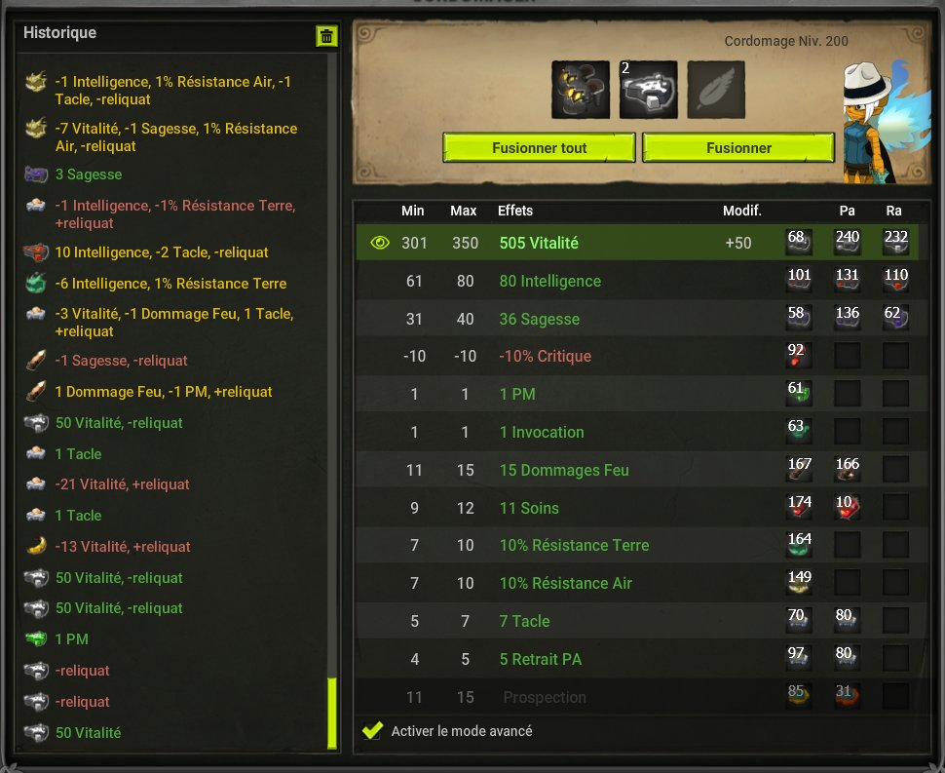
Task: Click the Fusionner button
Action: click(738, 148)
